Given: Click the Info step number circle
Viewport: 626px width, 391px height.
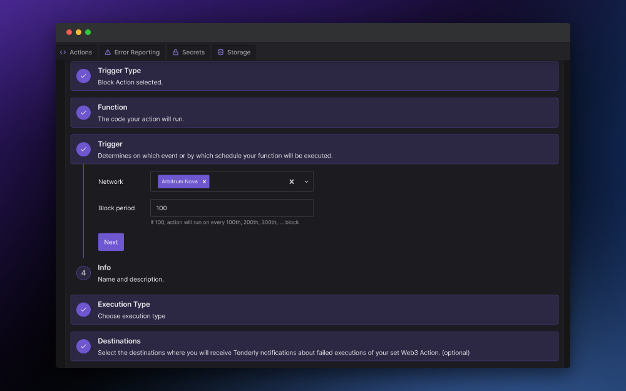Looking at the screenshot, I should [x=83, y=273].
